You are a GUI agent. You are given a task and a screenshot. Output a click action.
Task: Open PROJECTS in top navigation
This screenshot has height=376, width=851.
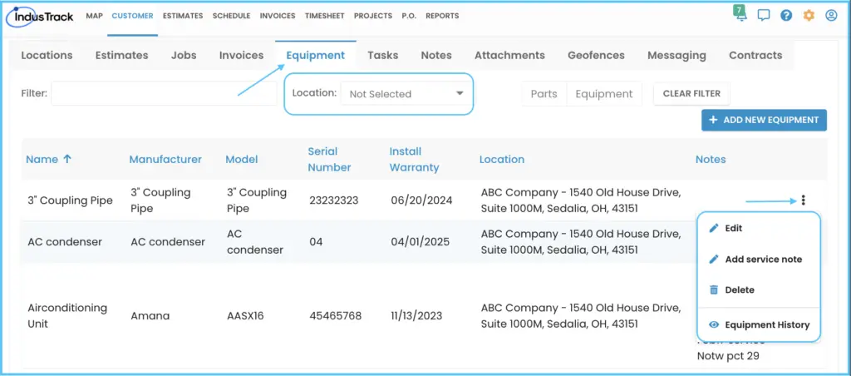click(373, 16)
